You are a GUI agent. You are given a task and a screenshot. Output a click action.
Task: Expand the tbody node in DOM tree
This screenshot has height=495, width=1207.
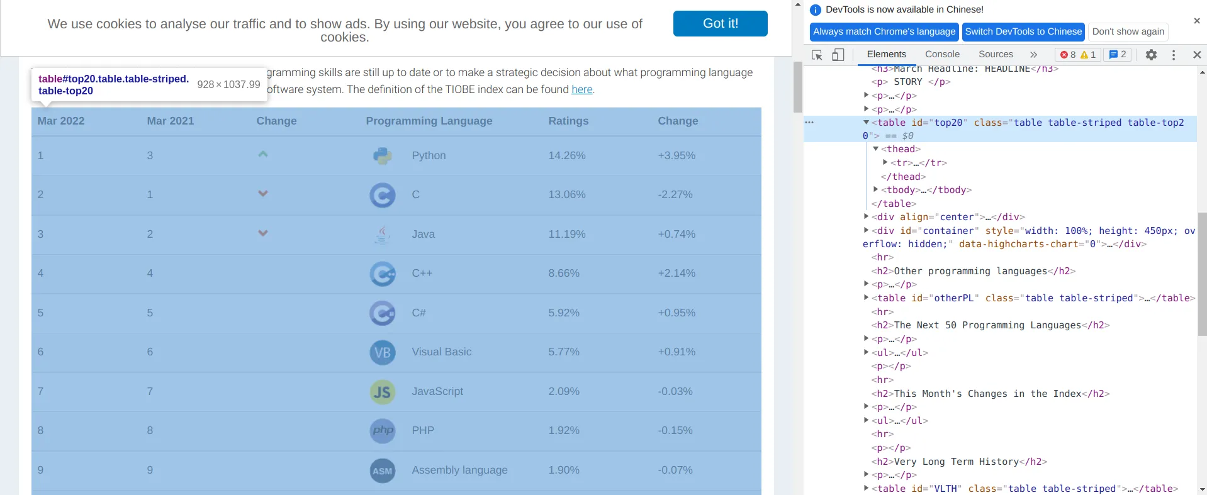[x=875, y=189]
